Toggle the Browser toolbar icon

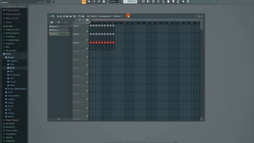(x=163, y=2)
